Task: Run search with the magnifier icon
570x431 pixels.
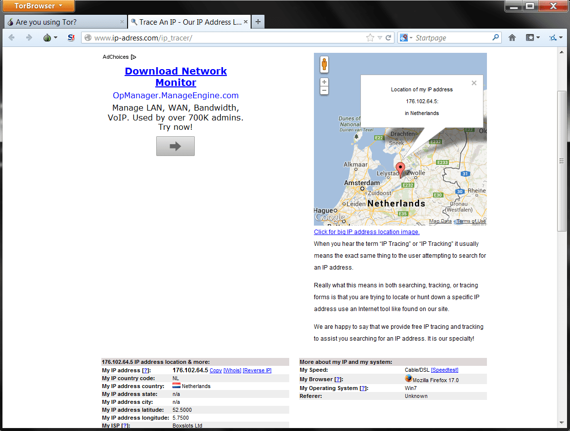Action: click(495, 38)
